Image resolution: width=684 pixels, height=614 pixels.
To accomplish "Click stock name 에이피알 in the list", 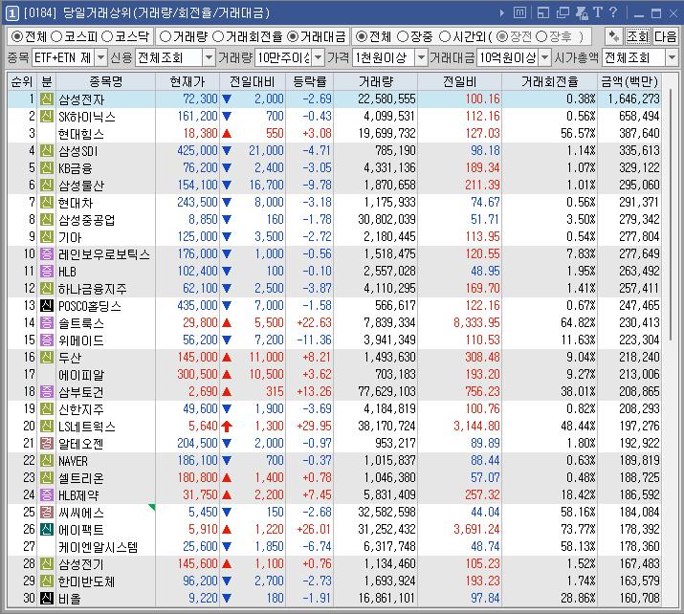I will click(81, 375).
